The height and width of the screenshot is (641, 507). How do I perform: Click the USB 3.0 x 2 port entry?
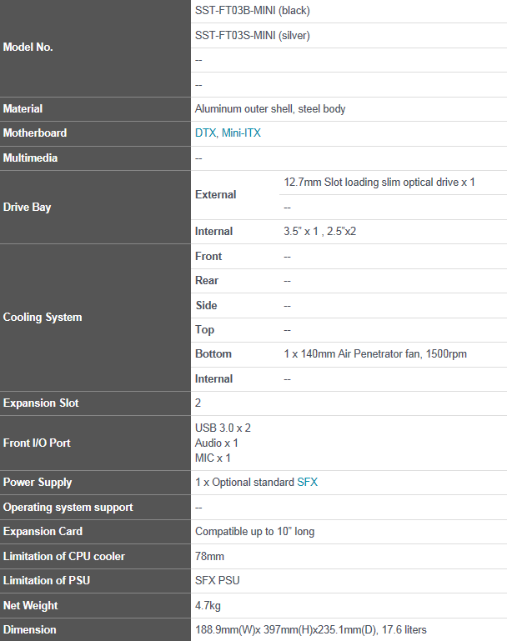point(223,428)
